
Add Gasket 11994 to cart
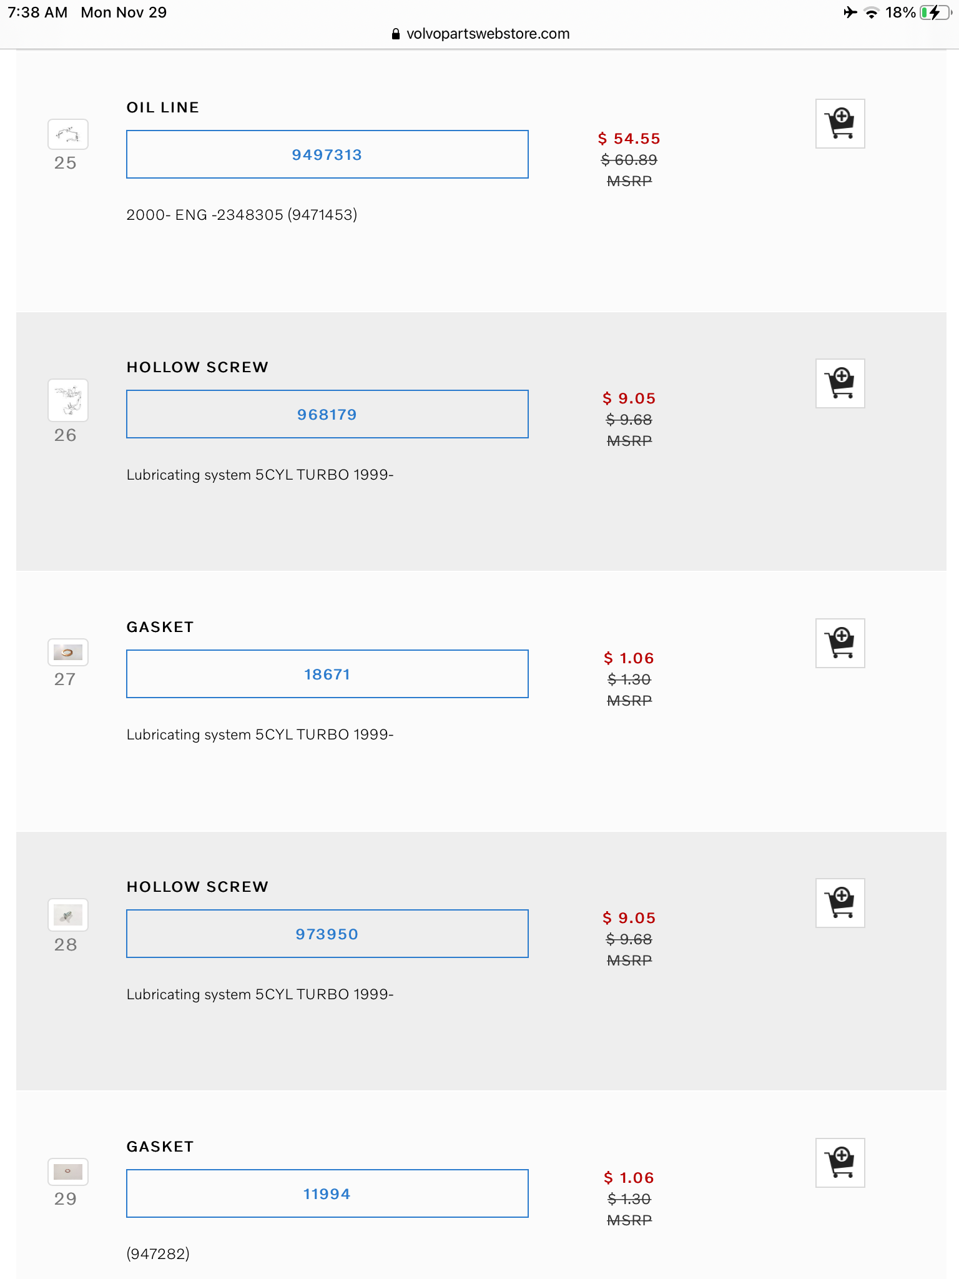point(840,1163)
